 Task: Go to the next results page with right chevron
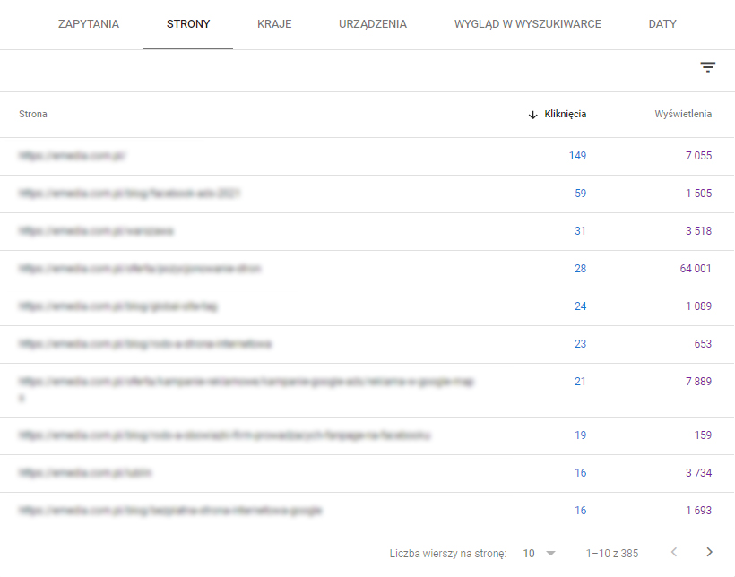[x=708, y=553]
